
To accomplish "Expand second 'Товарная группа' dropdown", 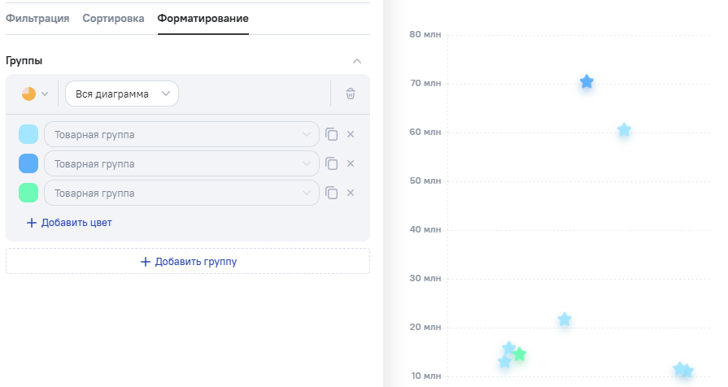I will pos(181,163).
